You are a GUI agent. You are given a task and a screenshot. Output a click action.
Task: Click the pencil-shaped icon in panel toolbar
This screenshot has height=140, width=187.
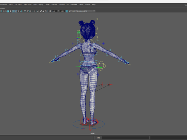pos(28,11)
